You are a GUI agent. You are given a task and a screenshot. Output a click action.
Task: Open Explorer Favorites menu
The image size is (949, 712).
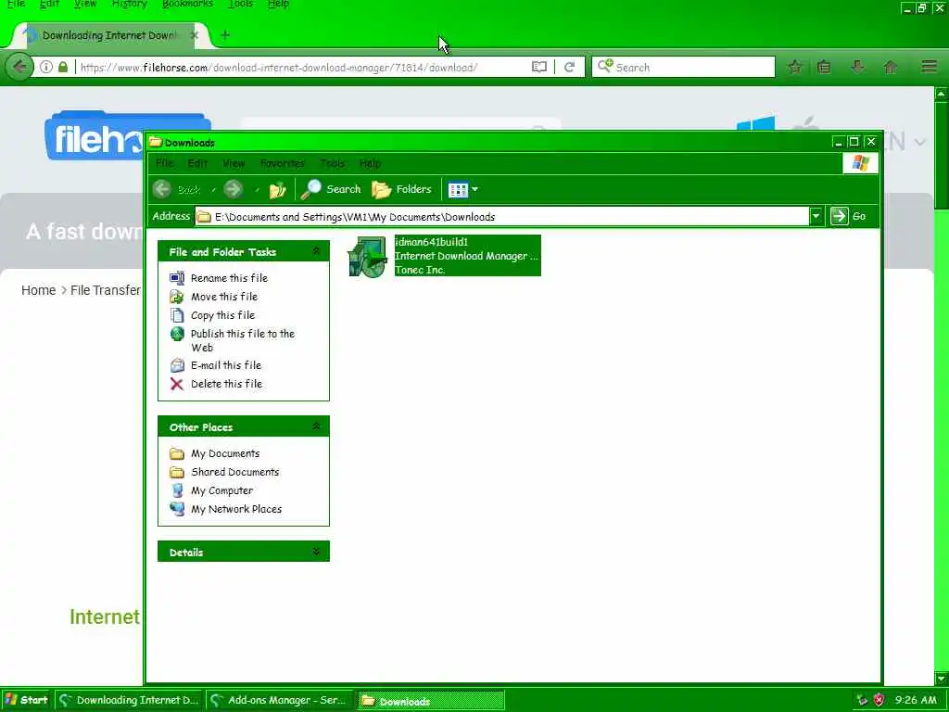point(282,163)
